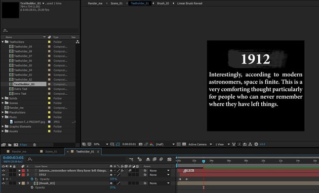The image size is (319, 193).
Task: Open the Graph Editor icon in timeline
Action: coord(169,160)
